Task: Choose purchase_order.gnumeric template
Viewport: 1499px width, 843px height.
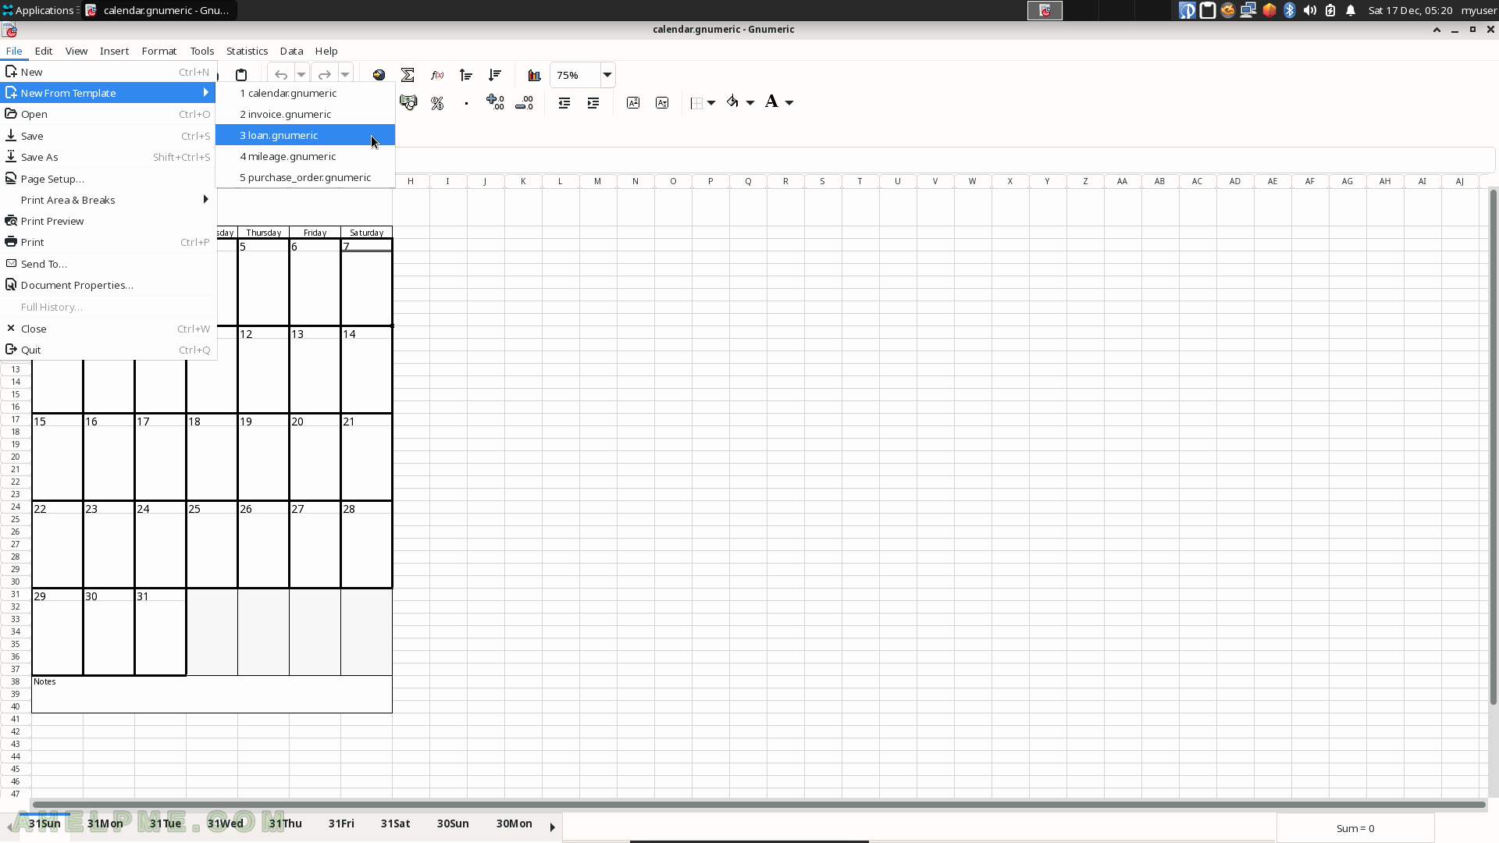Action: 305,177
